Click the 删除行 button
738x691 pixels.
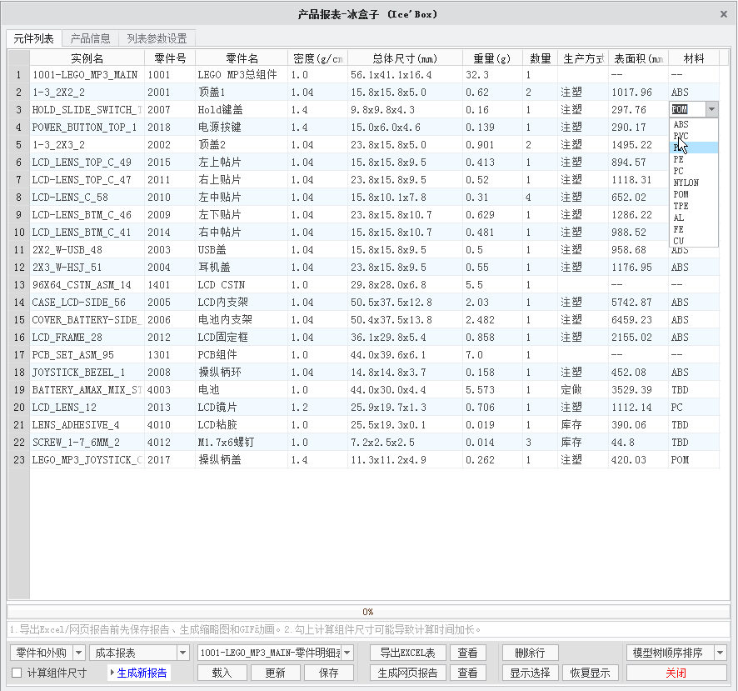click(530, 653)
